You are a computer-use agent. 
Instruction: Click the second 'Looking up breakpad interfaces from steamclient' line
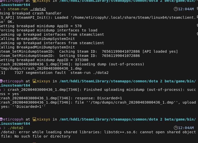(52, 43)
